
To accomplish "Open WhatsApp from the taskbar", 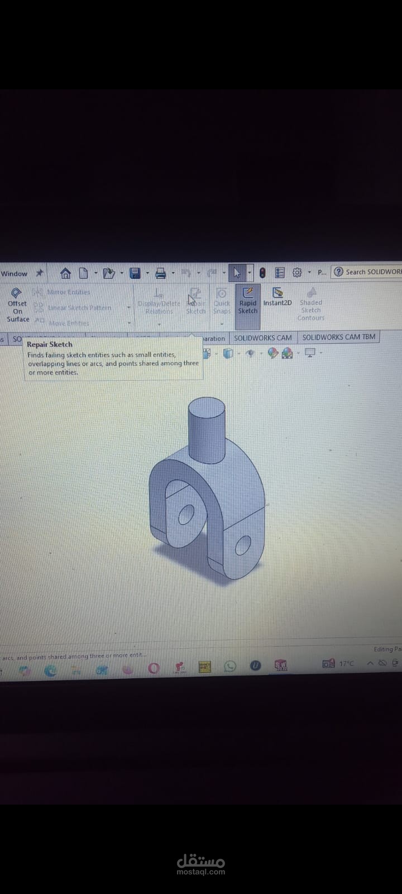I will 229,666.
